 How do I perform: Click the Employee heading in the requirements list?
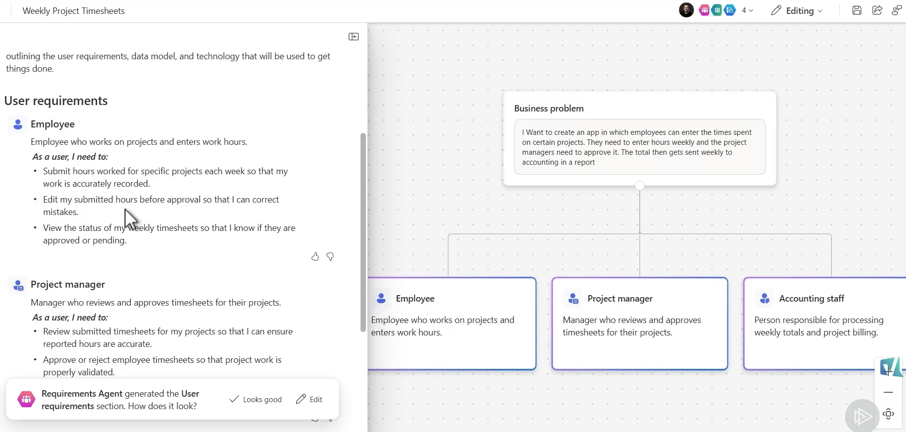pyautogui.click(x=53, y=124)
